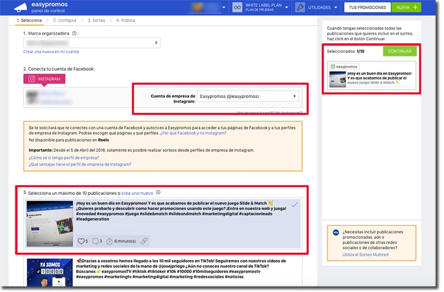Go to step 3. Sortea tab
Screen dimensions: 444x292
pos(96,21)
